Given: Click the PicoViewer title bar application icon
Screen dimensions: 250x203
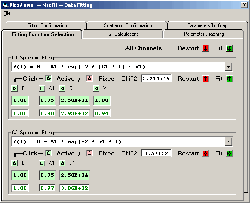Looking at the screenshot, I should (x=5, y=5).
